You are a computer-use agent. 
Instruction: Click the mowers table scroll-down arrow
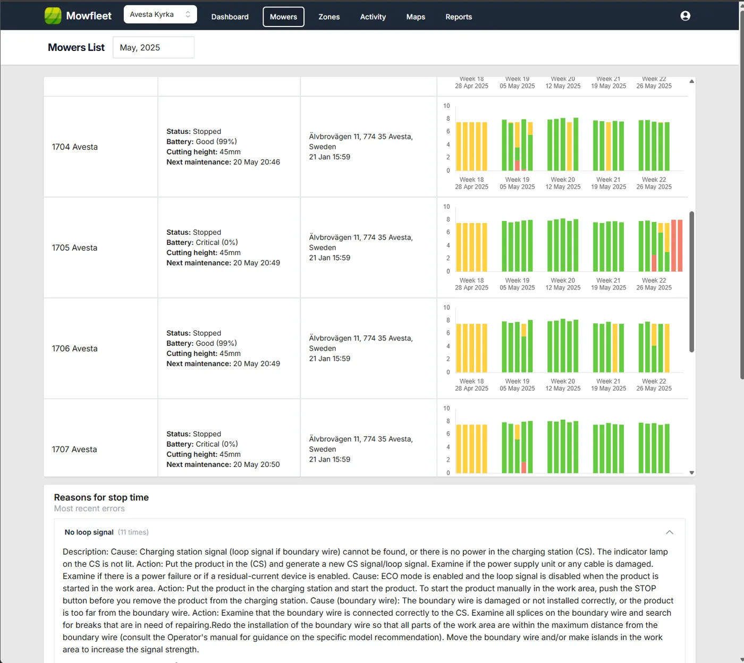click(691, 472)
